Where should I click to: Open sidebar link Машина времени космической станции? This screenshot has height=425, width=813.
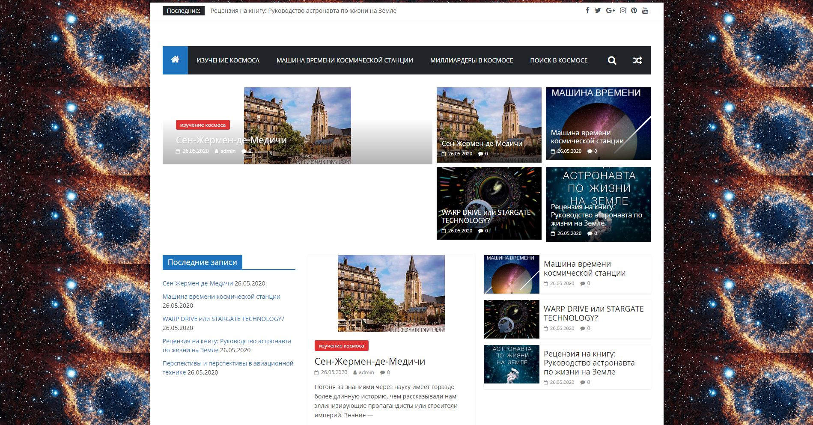point(221,297)
